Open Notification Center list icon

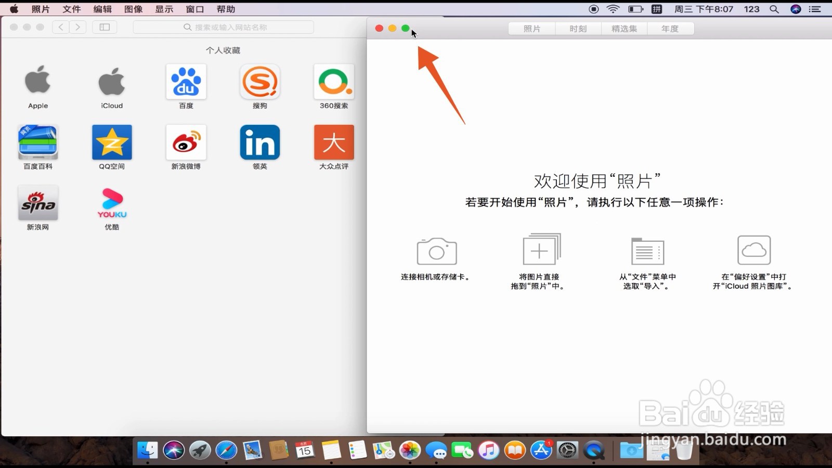click(x=815, y=9)
